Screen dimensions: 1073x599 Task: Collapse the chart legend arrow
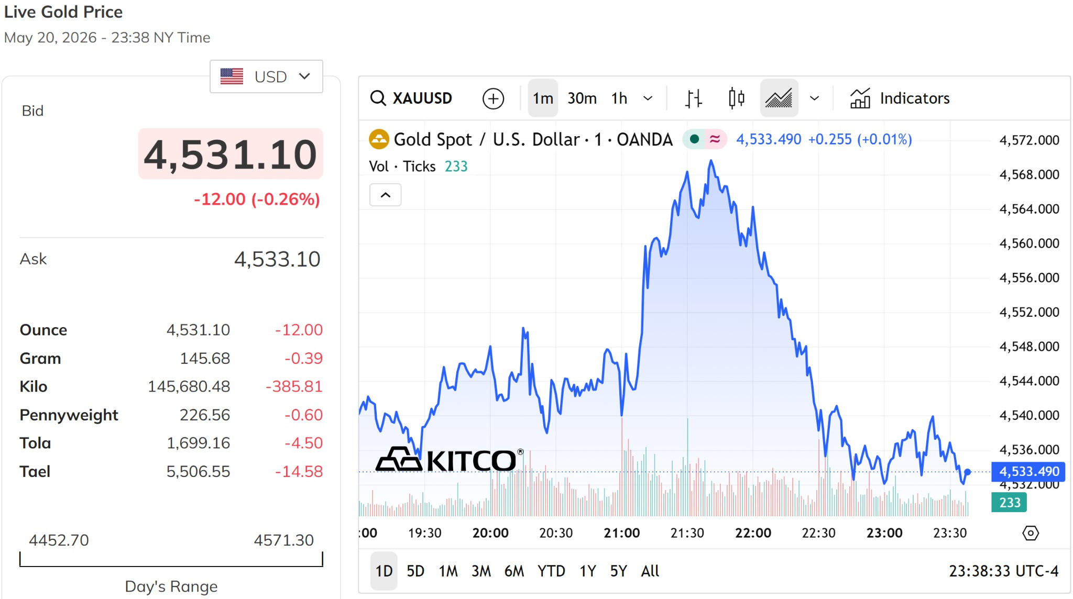(x=386, y=195)
